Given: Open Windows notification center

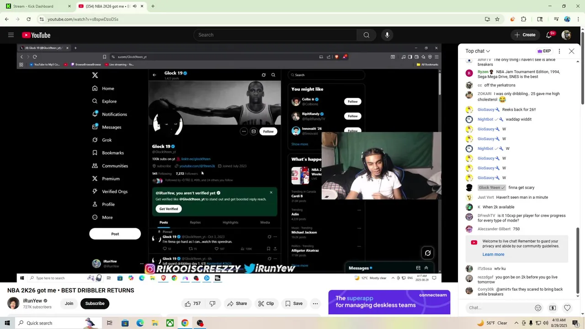Looking at the screenshot, I should (575, 323).
